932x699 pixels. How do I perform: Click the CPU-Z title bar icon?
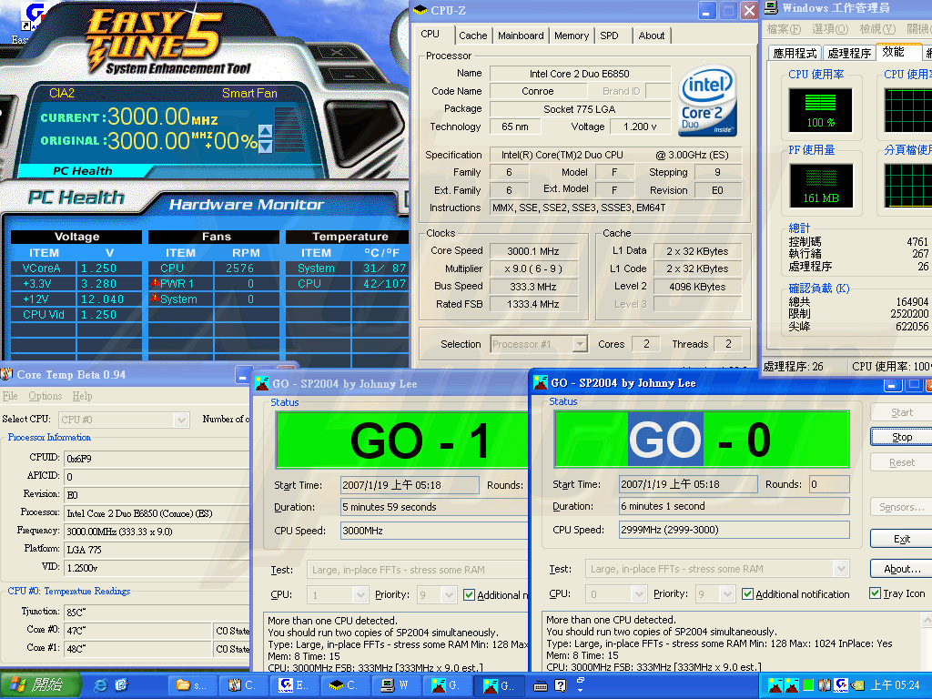(x=420, y=11)
